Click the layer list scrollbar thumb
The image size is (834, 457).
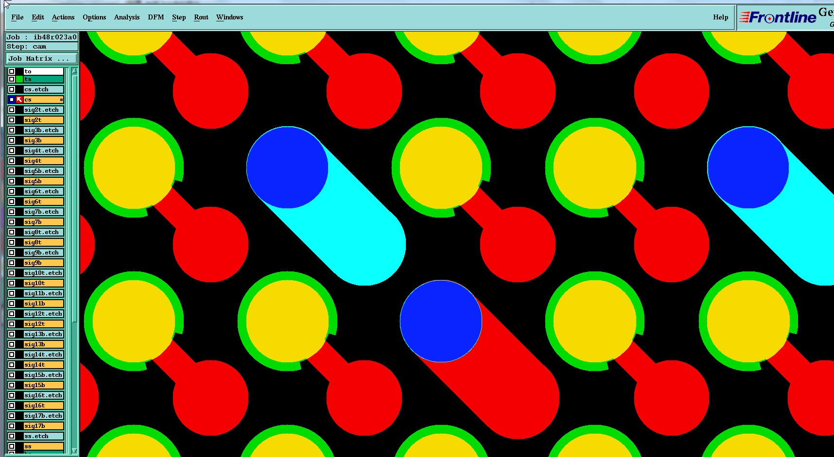74,198
